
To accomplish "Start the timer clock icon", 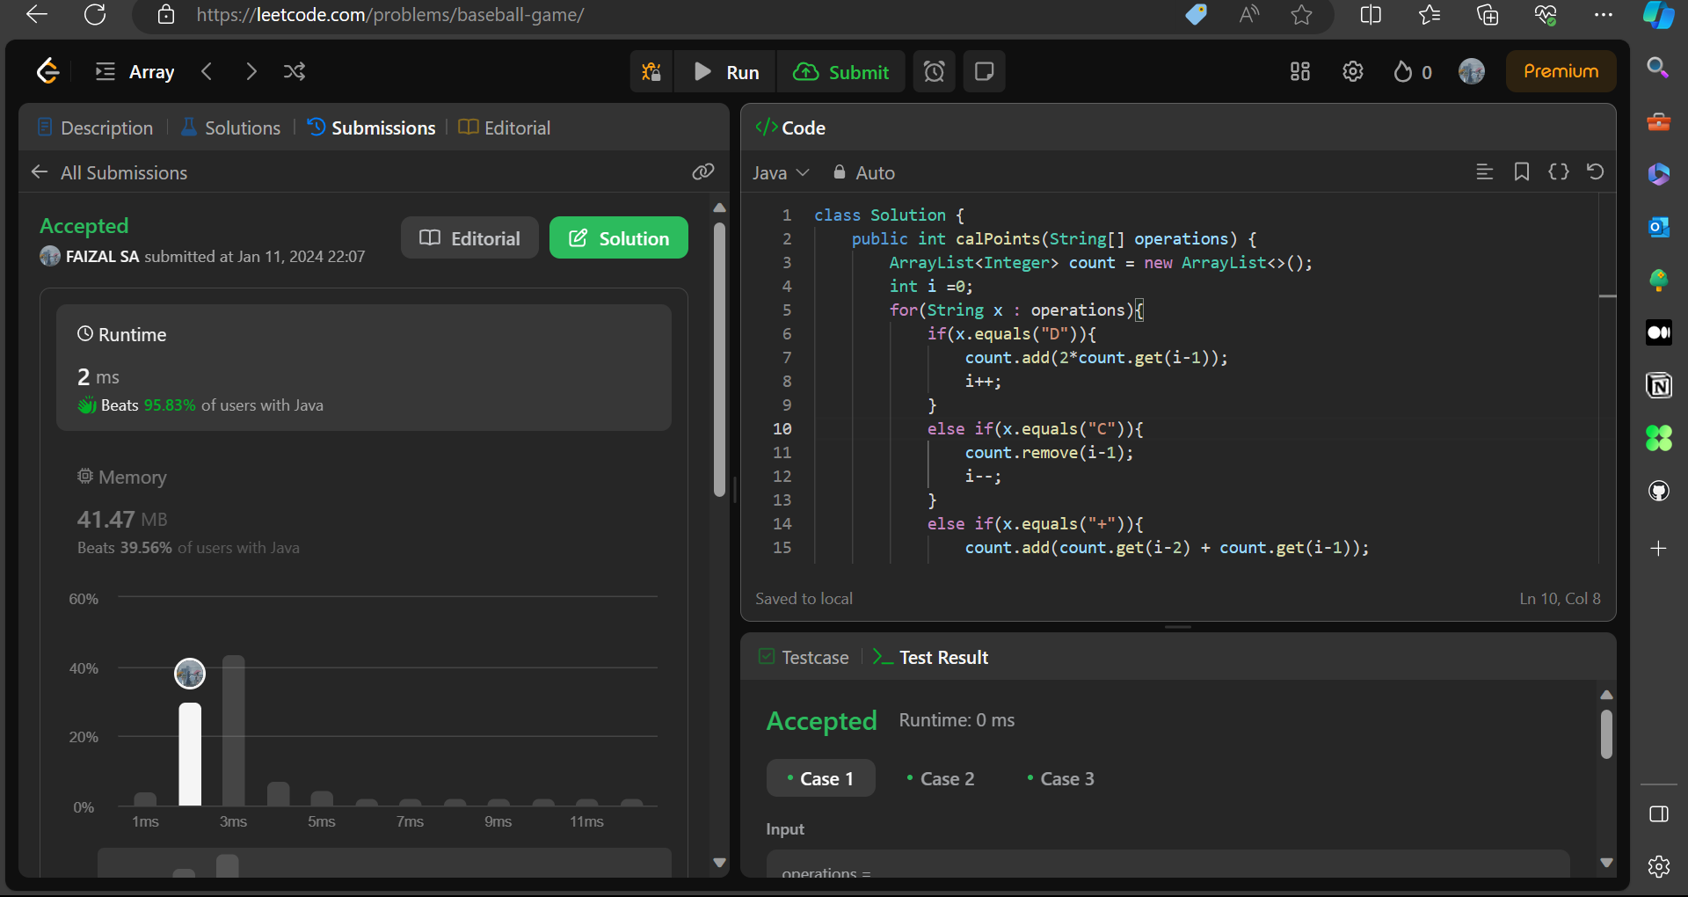I will pos(934,72).
